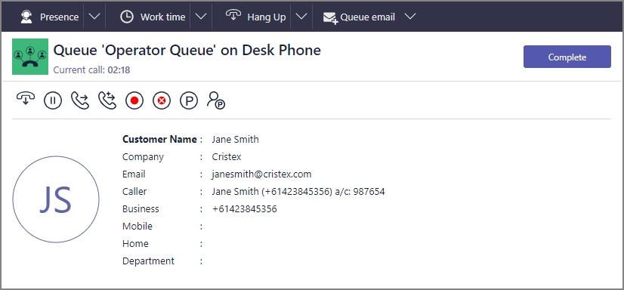
Task: Click the Work time menu item
Action: (x=153, y=17)
